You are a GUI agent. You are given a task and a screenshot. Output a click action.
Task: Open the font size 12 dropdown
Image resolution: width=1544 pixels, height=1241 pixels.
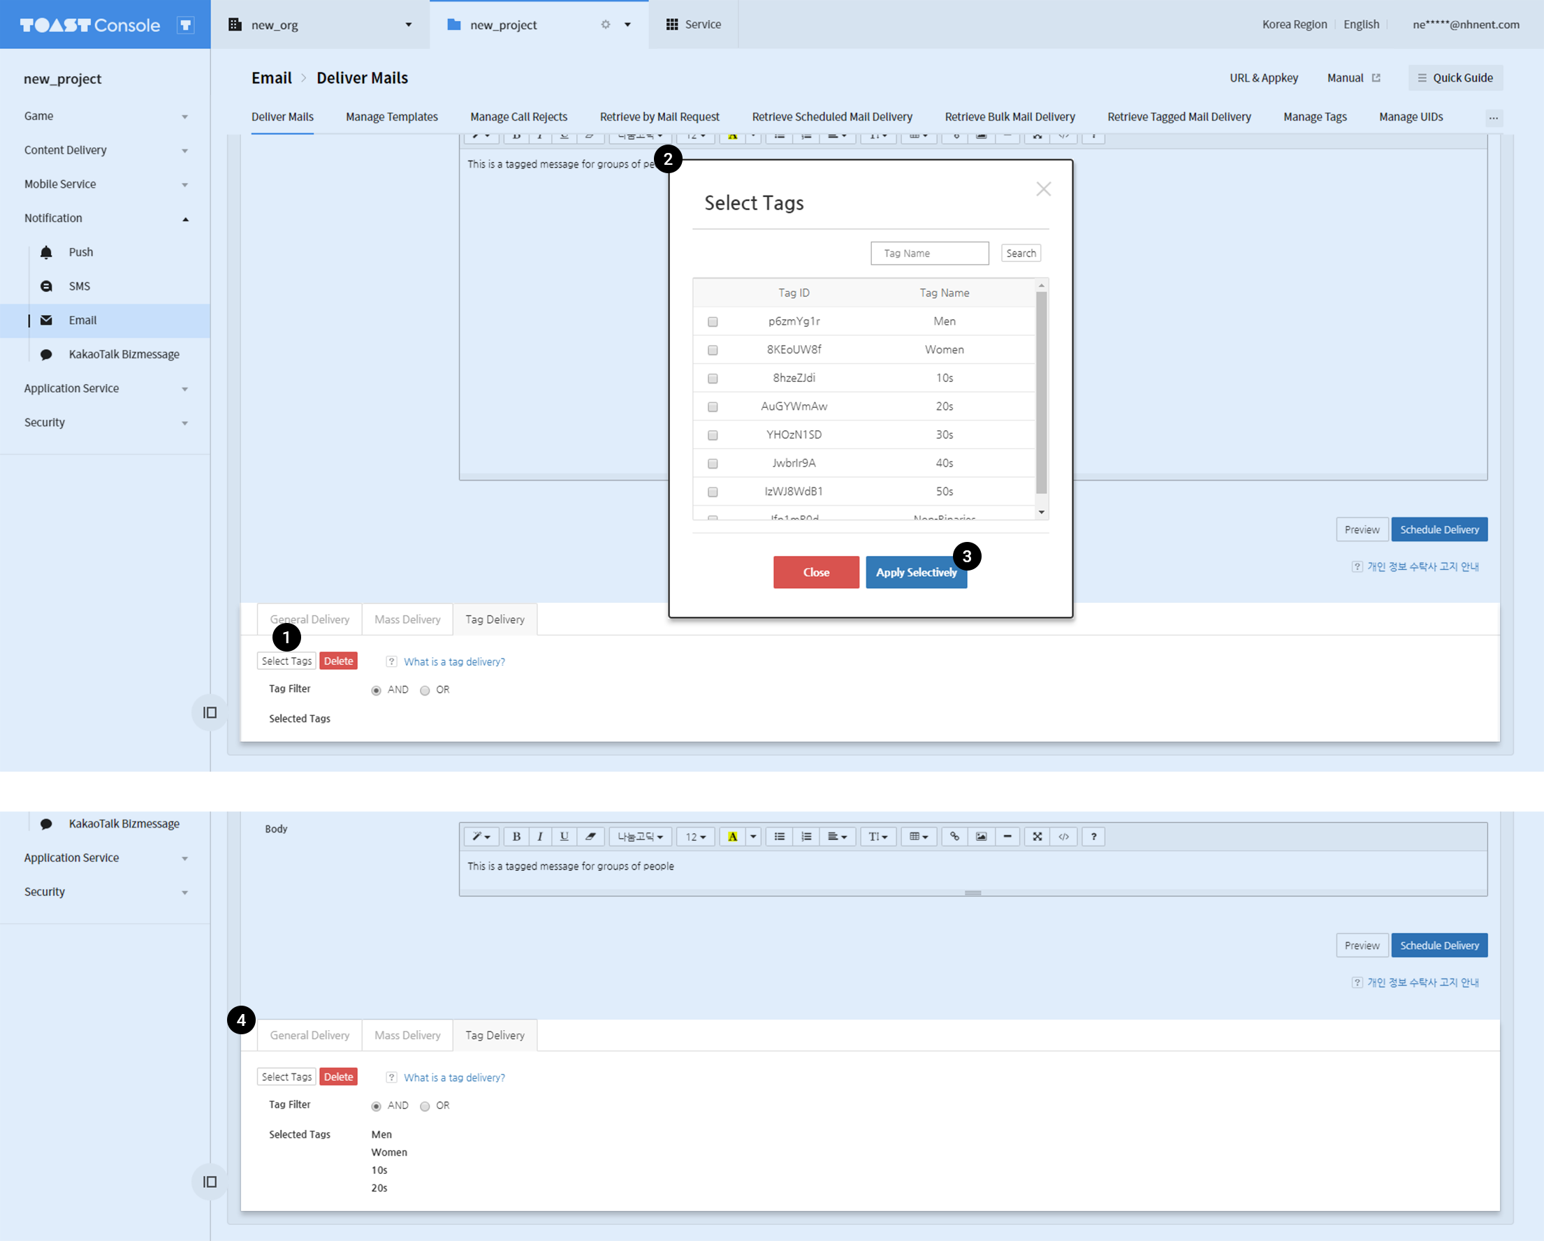pos(695,836)
